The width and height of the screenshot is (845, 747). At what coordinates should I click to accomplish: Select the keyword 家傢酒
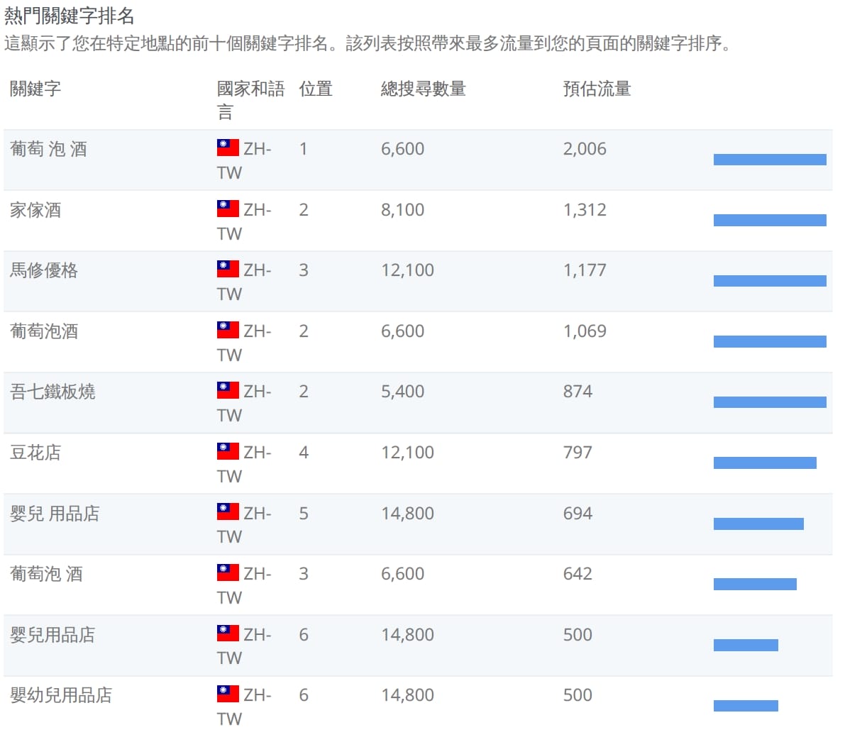tap(35, 210)
